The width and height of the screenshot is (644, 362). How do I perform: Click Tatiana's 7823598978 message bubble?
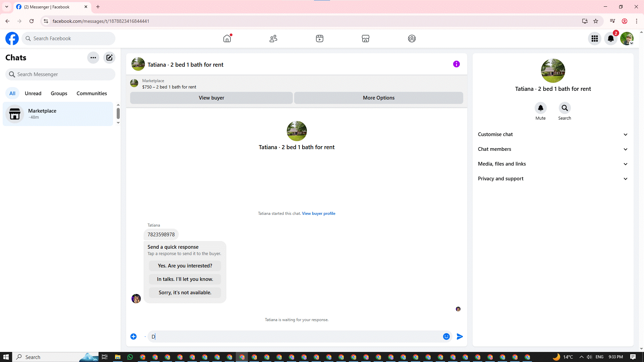161,235
